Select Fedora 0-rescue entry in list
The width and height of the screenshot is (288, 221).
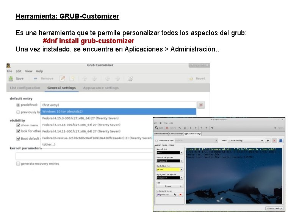point(97,138)
